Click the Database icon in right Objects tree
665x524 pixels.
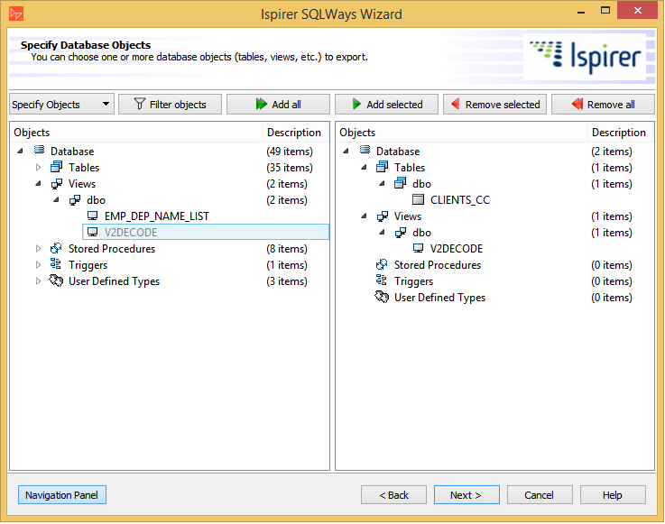[365, 150]
